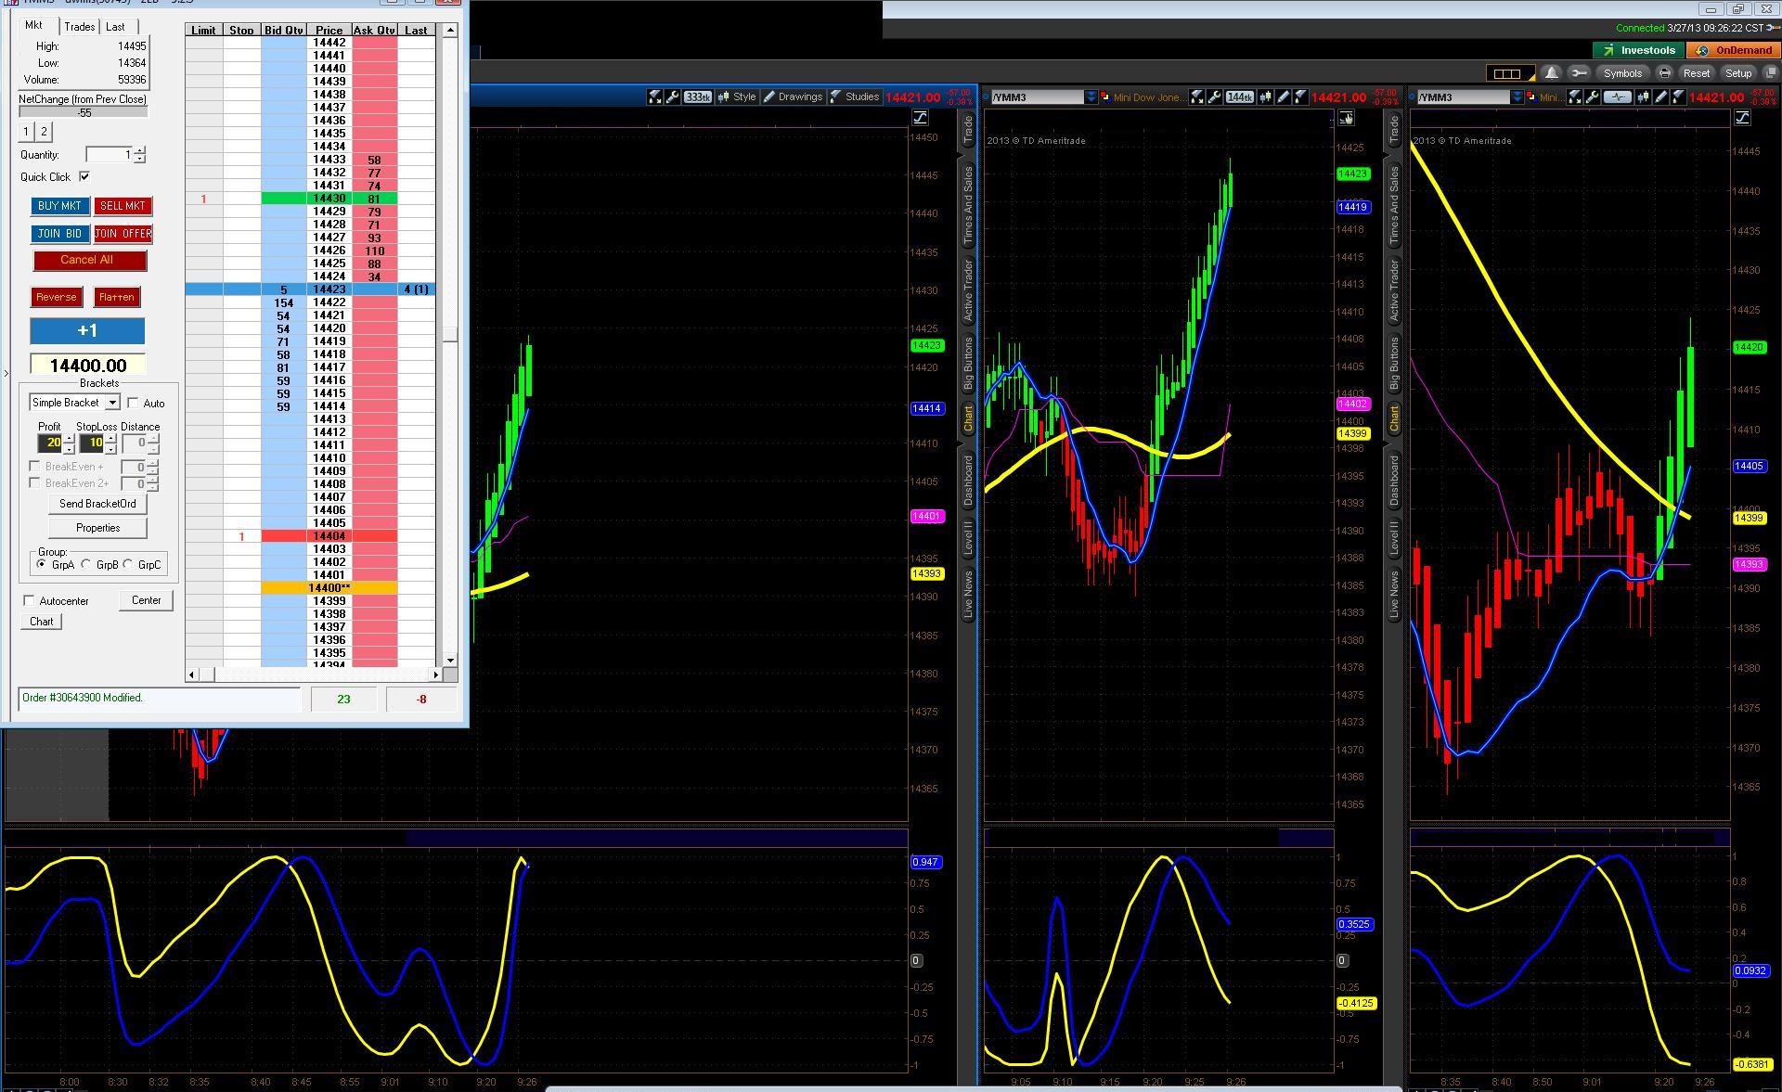Screen dimensions: 1782x1092
Task: Open the Times And Sales tab in right chart
Action: (1394, 206)
